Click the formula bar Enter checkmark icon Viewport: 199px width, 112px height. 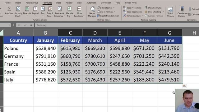click(25, 25)
